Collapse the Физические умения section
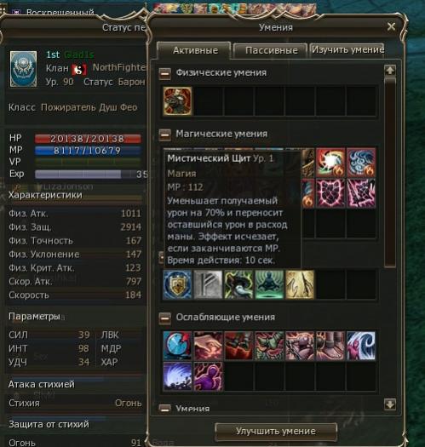 (x=164, y=73)
